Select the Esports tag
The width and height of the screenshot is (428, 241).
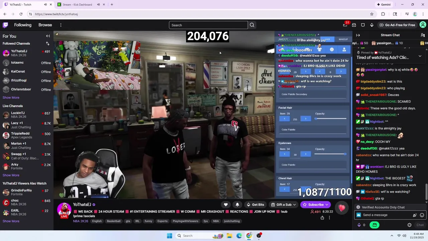pyautogui.click(x=163, y=221)
